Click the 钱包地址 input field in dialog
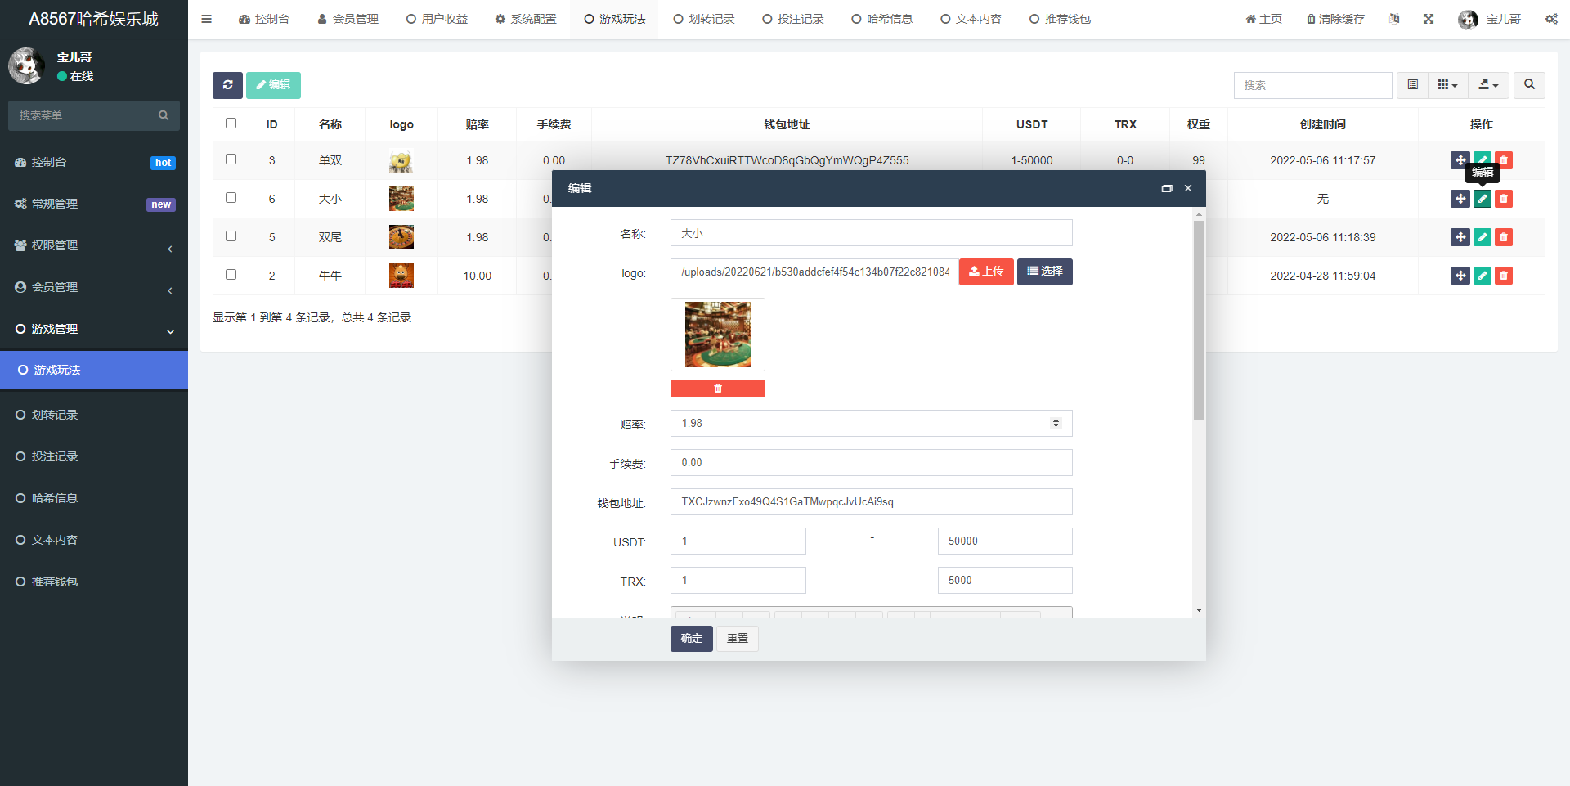The width and height of the screenshot is (1570, 786). tap(871, 501)
